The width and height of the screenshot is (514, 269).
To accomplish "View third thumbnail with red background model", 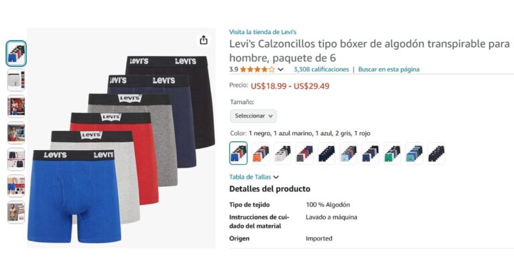I will 16,107.
